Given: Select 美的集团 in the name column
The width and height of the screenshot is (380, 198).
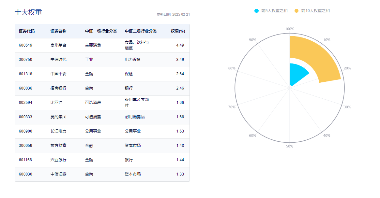Looking at the screenshot, I should click(x=58, y=117).
